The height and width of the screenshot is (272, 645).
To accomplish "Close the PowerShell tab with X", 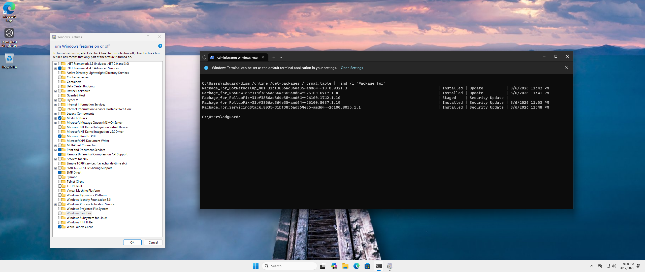I will [x=263, y=57].
